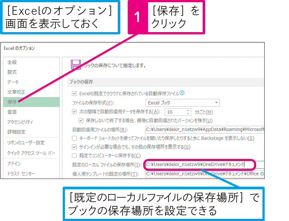Click the auto-recover interval value 10
Viewport: 289px width, 221px height.
(x=170, y=112)
